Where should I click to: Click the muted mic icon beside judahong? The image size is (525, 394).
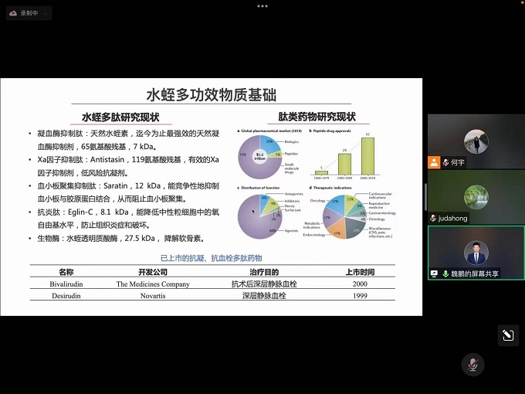(434, 218)
